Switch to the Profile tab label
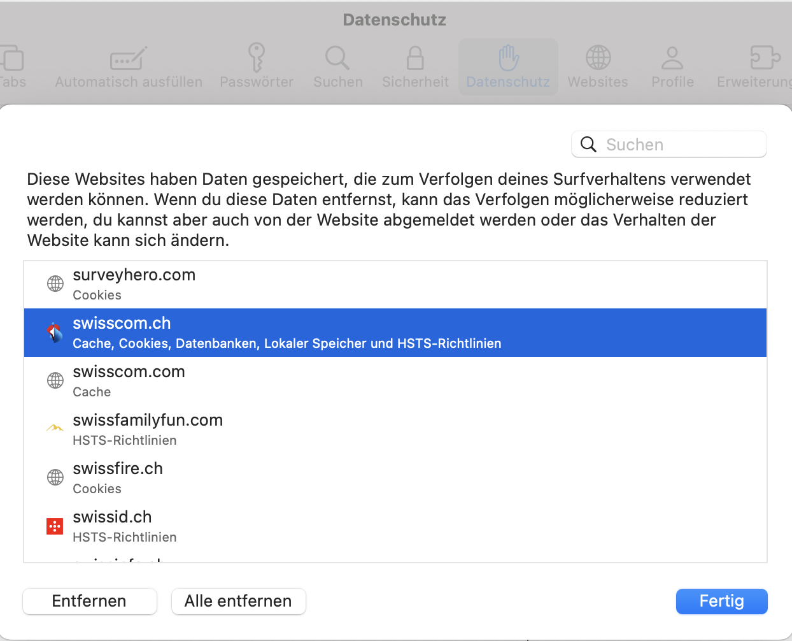This screenshot has height=641, width=792. tap(673, 82)
